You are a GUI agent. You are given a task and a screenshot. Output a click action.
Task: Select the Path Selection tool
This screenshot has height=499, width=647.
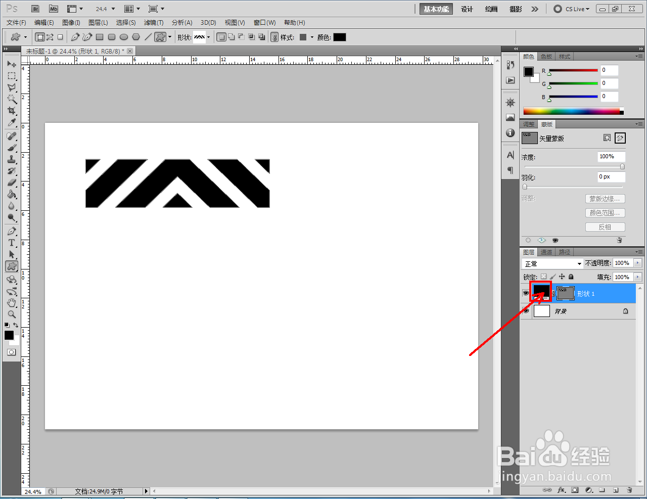point(12,255)
